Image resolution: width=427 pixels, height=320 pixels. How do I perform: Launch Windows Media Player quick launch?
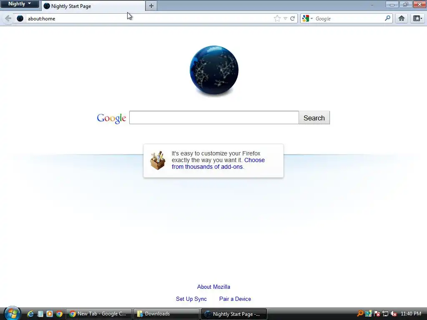50,314
